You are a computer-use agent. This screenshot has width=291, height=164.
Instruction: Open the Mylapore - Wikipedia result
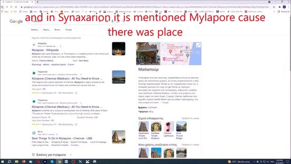click(x=45, y=50)
